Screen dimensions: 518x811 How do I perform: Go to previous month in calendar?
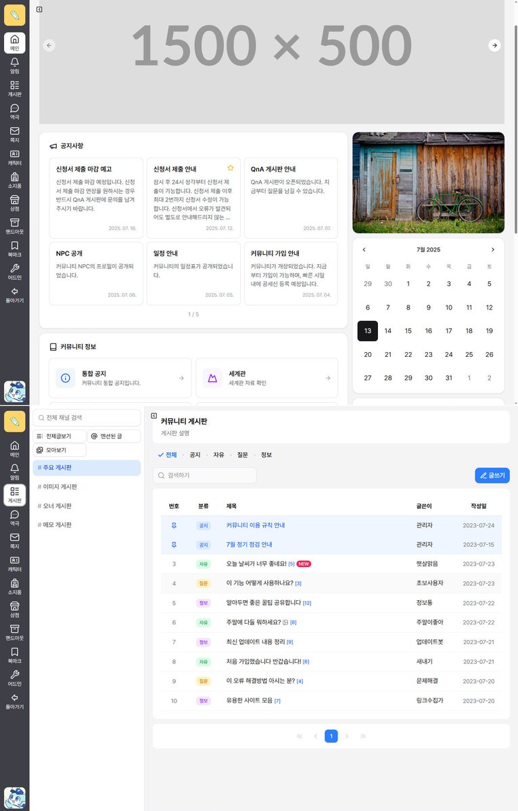click(364, 249)
